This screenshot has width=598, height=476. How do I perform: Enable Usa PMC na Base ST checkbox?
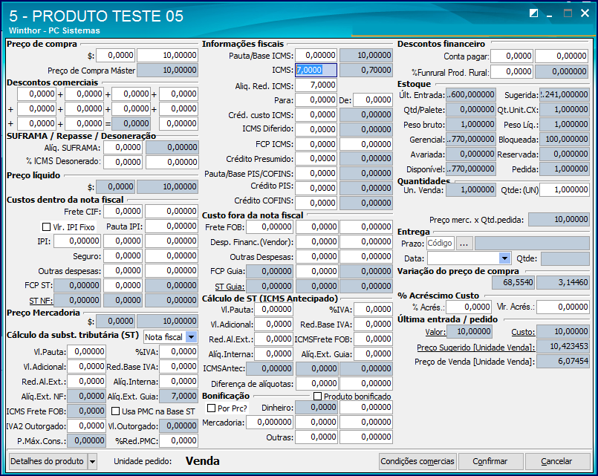(116, 411)
